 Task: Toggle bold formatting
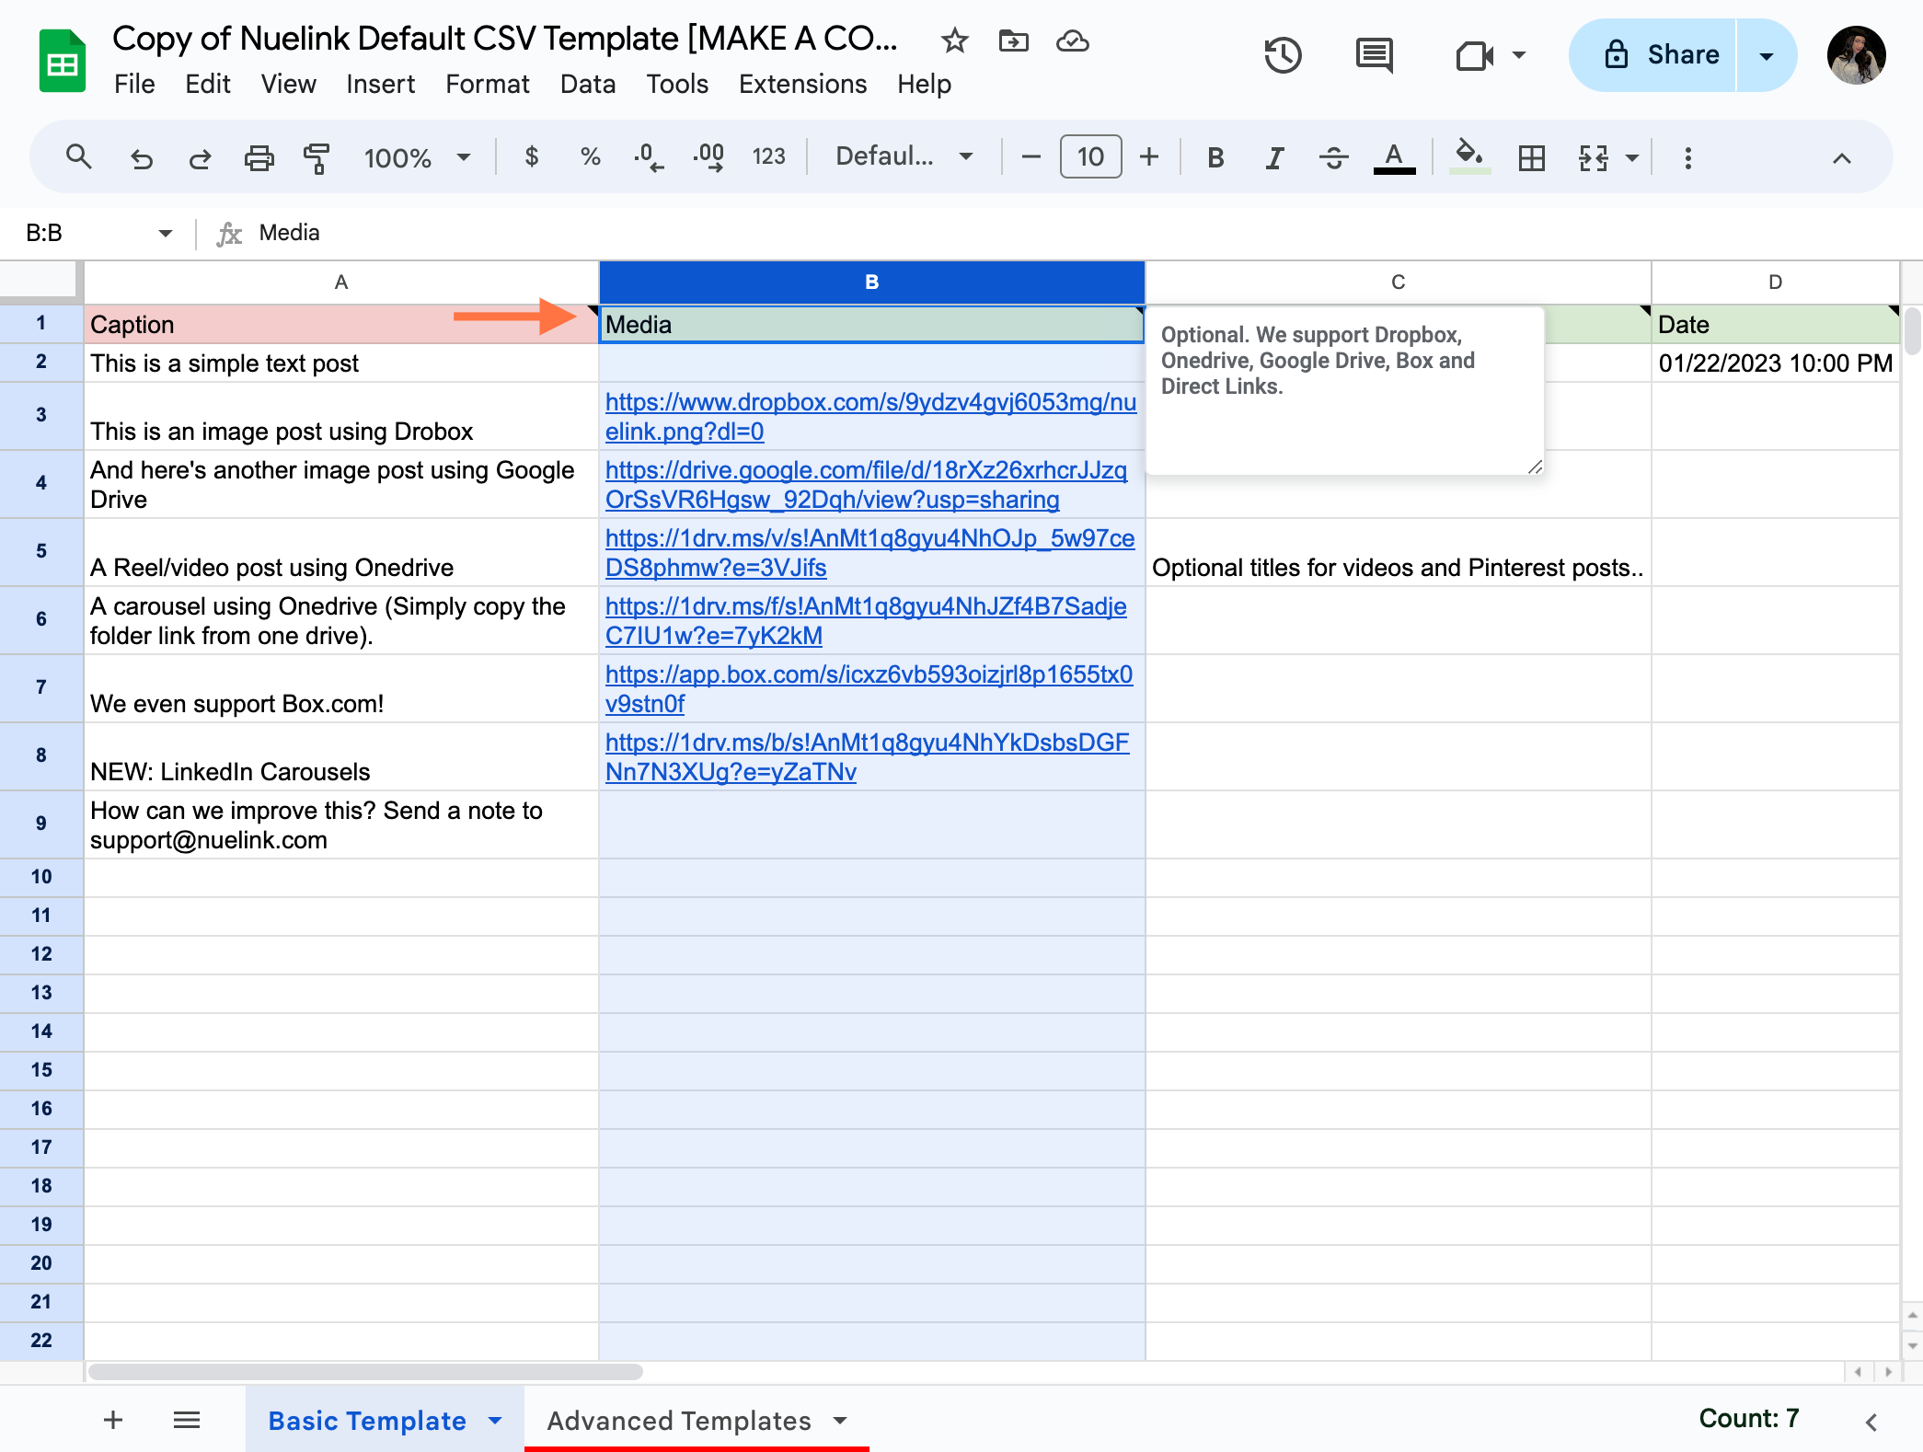pyautogui.click(x=1215, y=157)
